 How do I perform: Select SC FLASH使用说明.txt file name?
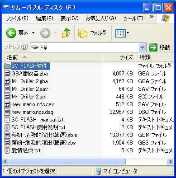(x=38, y=127)
